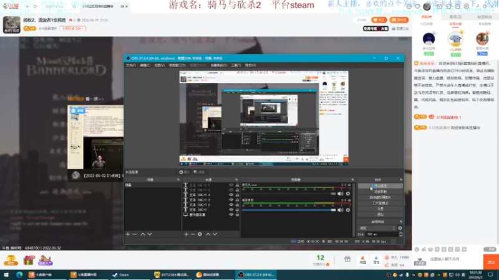Pop out the scenes dock panel
Screen dimensions: 499x280
click(178, 180)
